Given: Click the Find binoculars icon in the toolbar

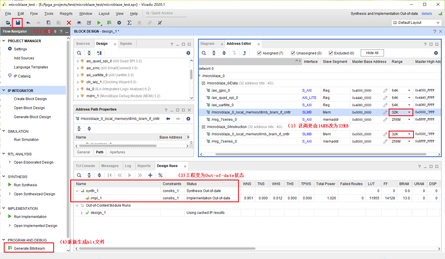Looking at the screenshot, I should click(x=79, y=23).
